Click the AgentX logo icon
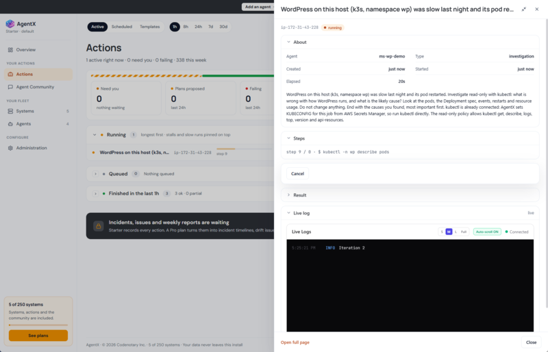Viewport: 548px width, 352px height. (x=10, y=24)
